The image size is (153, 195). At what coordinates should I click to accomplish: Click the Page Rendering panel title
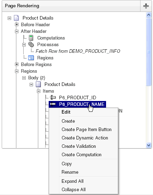tap(22, 6)
